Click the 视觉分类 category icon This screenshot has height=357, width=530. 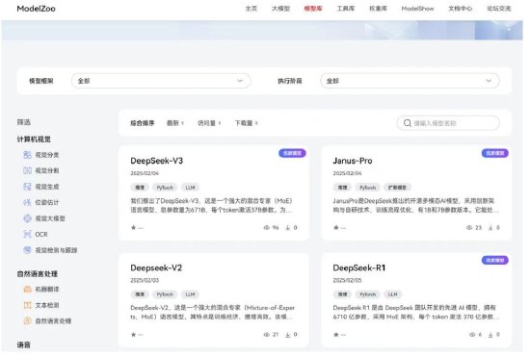point(27,155)
